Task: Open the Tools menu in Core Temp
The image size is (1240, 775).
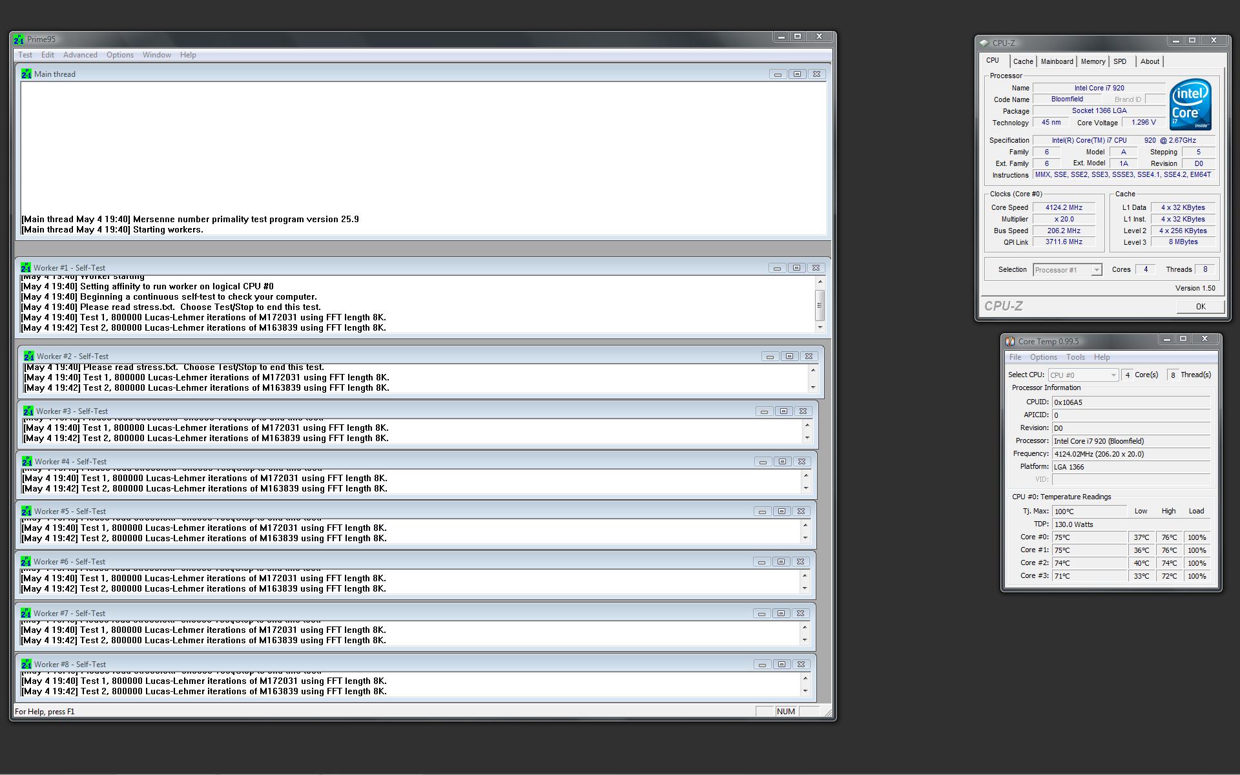Action: pos(1075,357)
